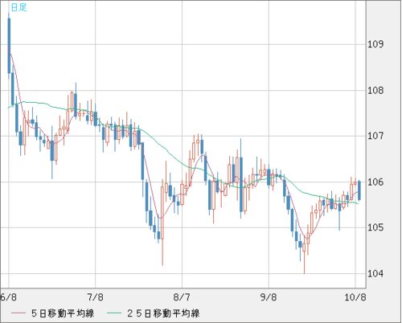
Task: Click the 108 price axis label
Action: (375, 90)
